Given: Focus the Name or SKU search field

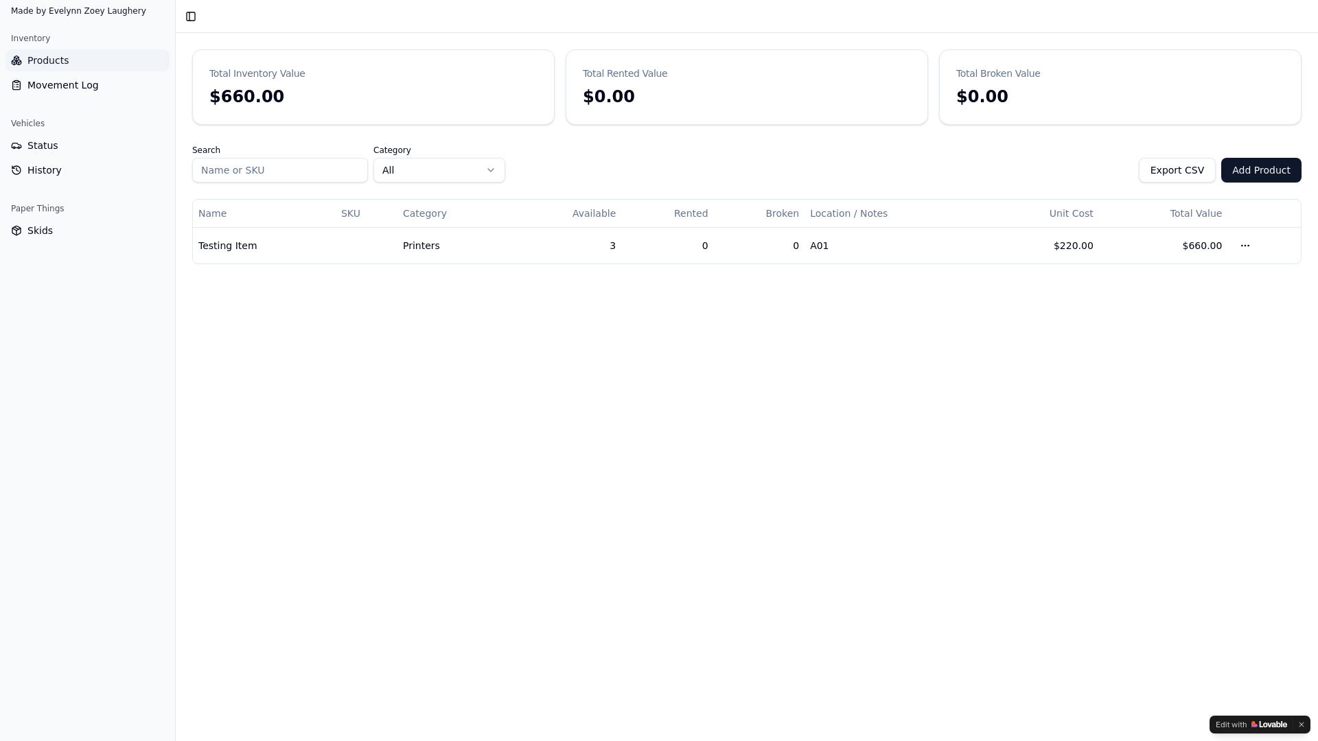Looking at the screenshot, I should 280,170.
